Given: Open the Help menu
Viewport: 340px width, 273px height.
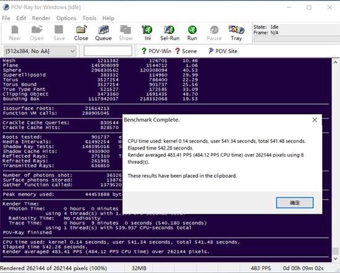Looking at the screenshot, I should point(108,18).
